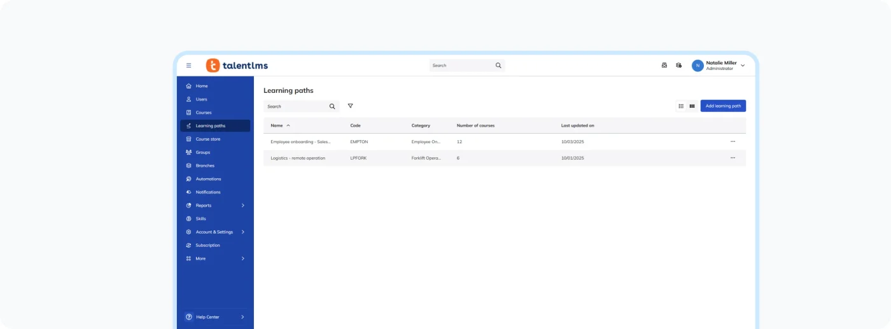Click the Forklift Opera... category cell
Viewport: 891px width, 329px height.
[426, 158]
